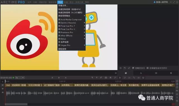179x106 pixels.
Task: Toggle the magnet snapping icon
Action: pos(143,77)
